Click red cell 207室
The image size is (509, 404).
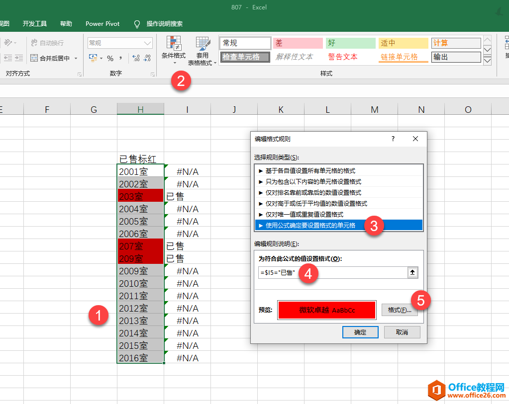[140, 246]
